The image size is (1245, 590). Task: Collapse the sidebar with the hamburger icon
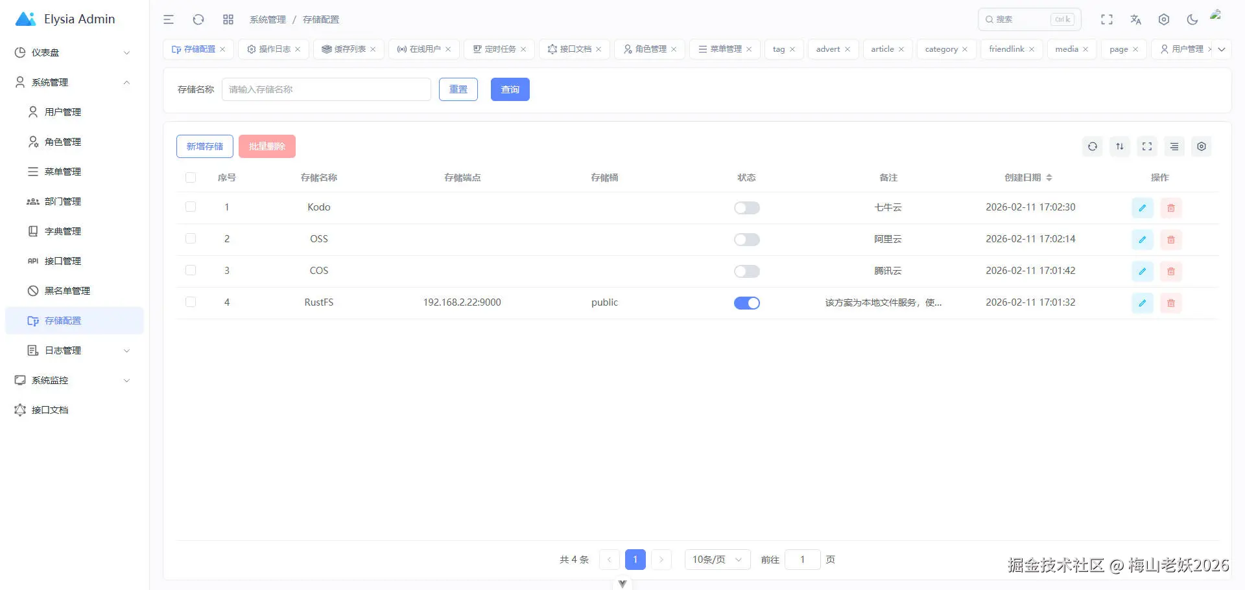pyautogui.click(x=169, y=19)
